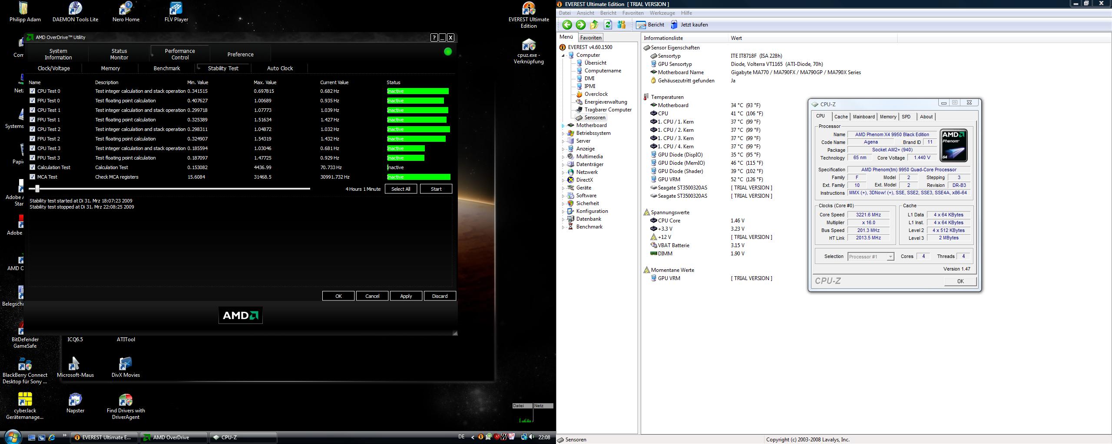This screenshot has height=444, width=1112.
Task: Open the Clock/Voltage sub-tab
Action: 54,69
